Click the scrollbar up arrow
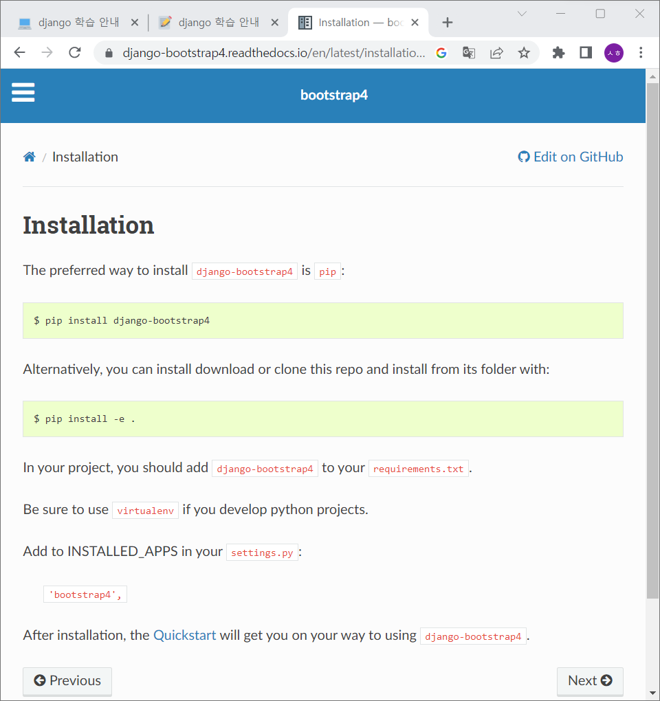The height and width of the screenshot is (701, 660). coord(653,77)
